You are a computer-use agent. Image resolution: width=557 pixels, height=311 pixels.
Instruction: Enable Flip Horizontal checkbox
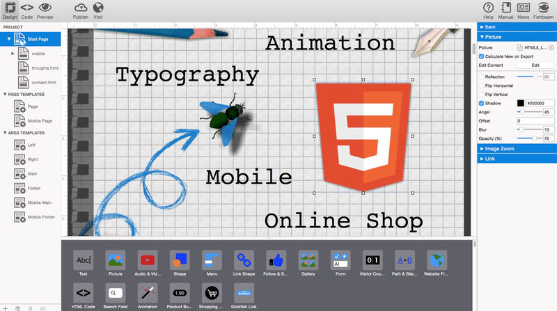(481, 86)
